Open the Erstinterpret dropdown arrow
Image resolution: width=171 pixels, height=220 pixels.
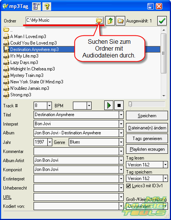121,179
